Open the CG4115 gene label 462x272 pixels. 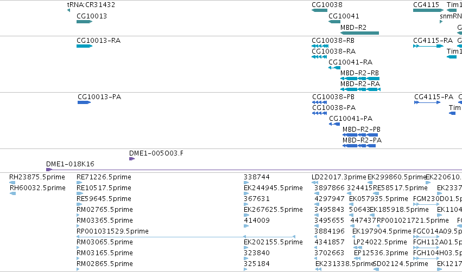(x=426, y=5)
